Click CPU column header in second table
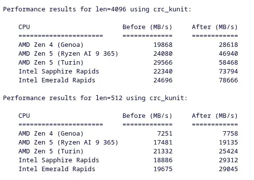The height and width of the screenshot is (180, 254). point(24,116)
